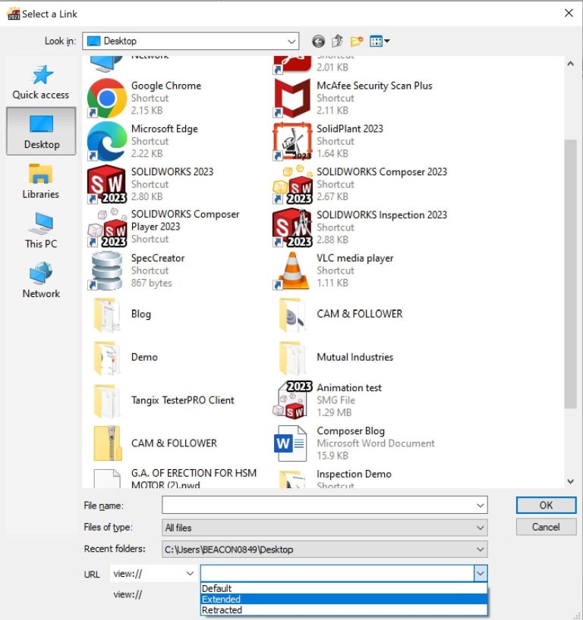
Task: Select the zipped CAM & FOLLOWER archive
Action: tap(156, 443)
